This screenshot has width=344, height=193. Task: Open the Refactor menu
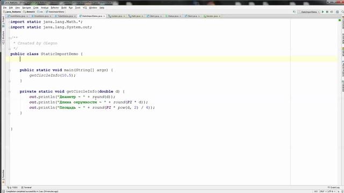pyautogui.click(x=55, y=8)
